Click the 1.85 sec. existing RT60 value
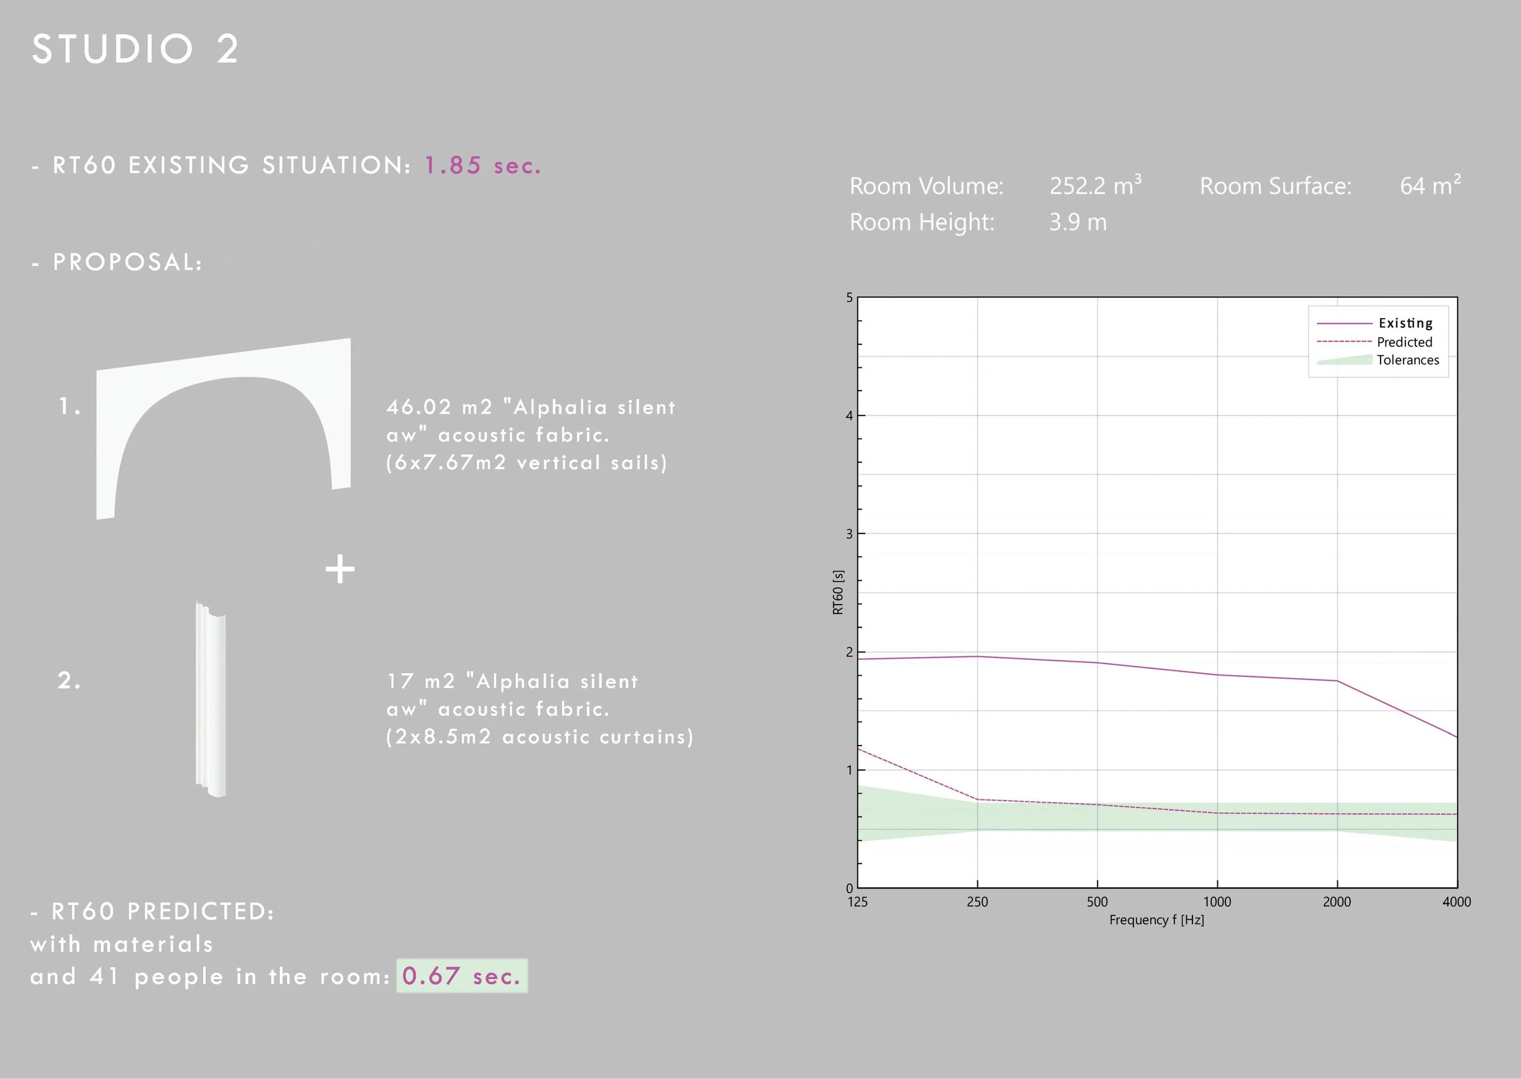The width and height of the screenshot is (1521, 1079). tap(483, 165)
